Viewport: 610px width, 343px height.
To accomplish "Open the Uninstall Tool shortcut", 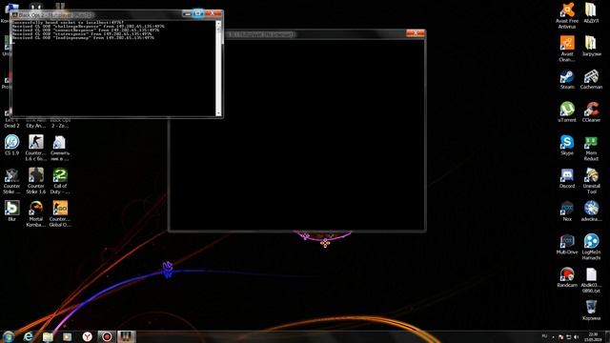I will pyautogui.click(x=591, y=181).
